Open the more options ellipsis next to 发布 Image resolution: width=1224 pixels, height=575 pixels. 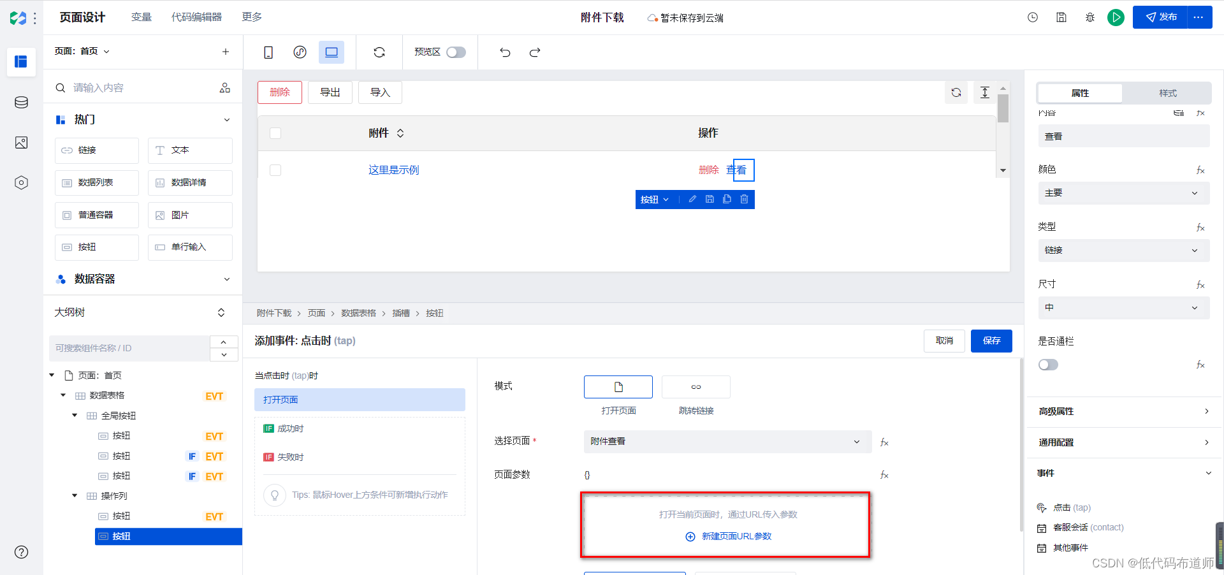tap(1199, 17)
